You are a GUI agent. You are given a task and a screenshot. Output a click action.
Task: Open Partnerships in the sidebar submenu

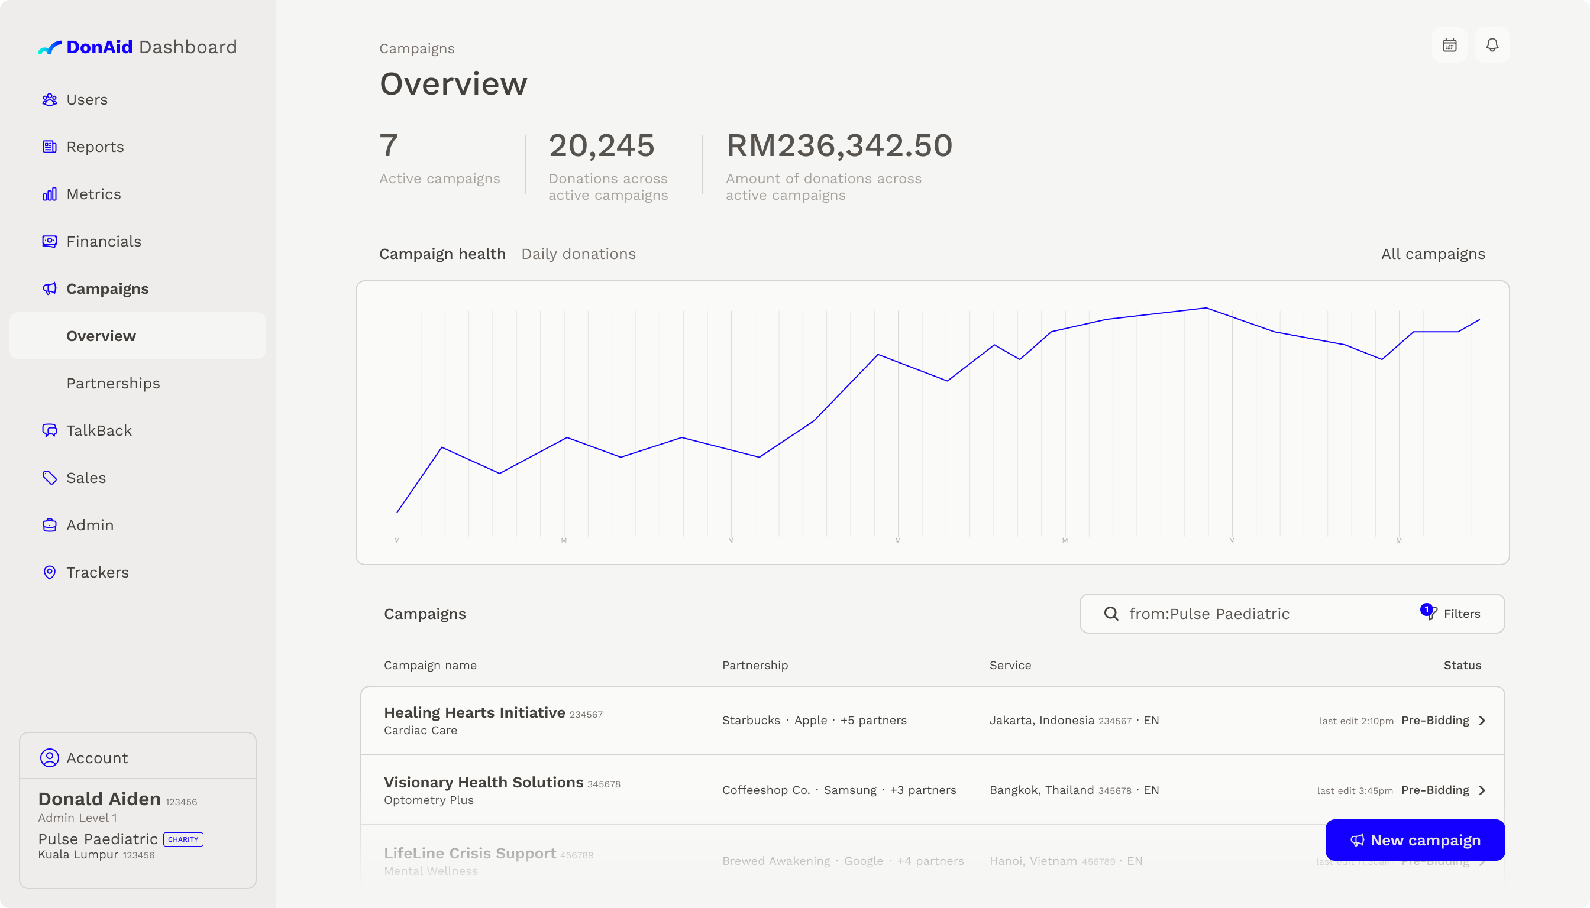pyautogui.click(x=113, y=384)
